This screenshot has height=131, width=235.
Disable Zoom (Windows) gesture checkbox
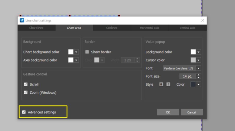point(26,92)
